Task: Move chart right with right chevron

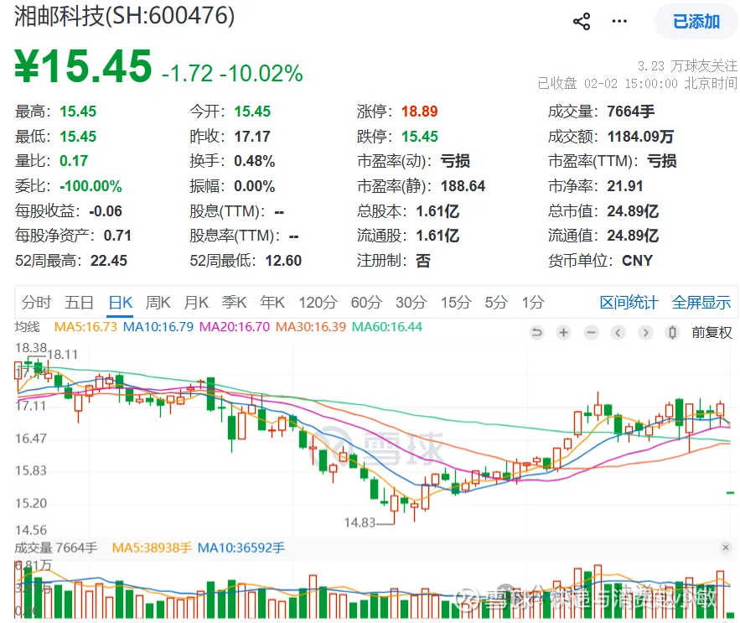Action: [645, 333]
